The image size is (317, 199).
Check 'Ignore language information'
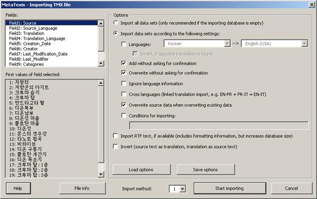point(123,83)
